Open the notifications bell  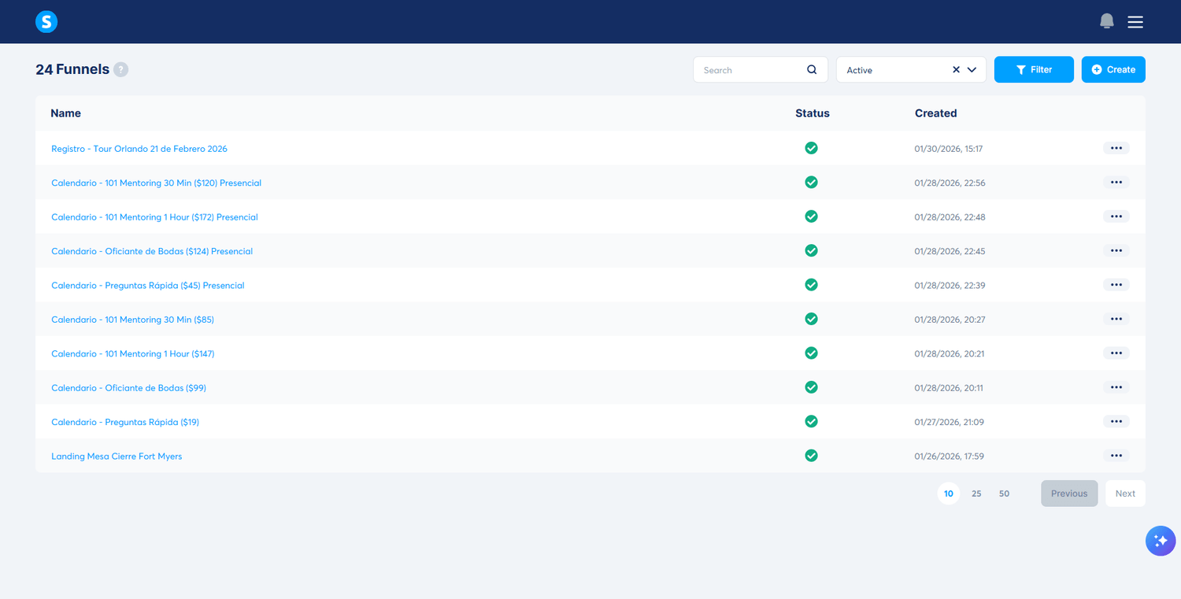click(x=1106, y=21)
